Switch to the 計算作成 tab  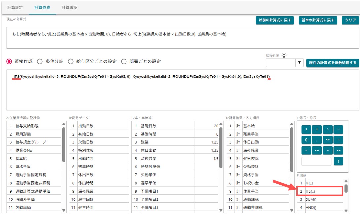coord(43,7)
